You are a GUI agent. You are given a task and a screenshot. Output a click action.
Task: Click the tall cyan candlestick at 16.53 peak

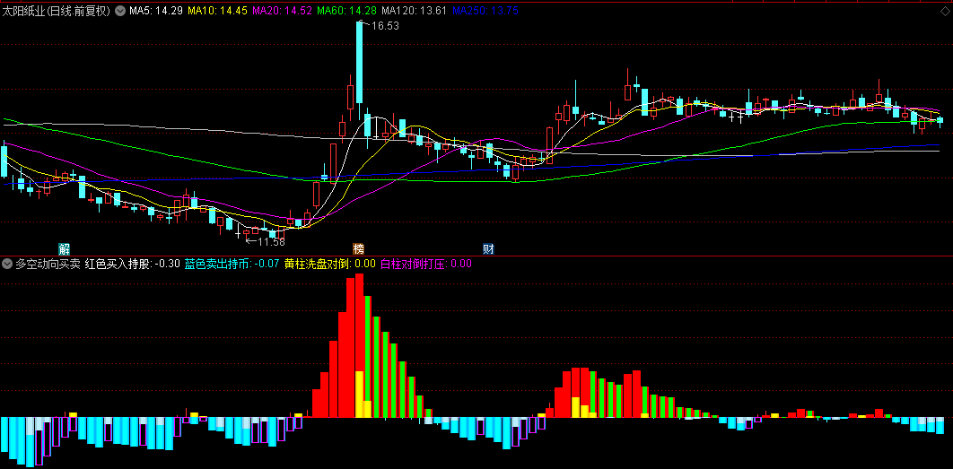point(359,63)
